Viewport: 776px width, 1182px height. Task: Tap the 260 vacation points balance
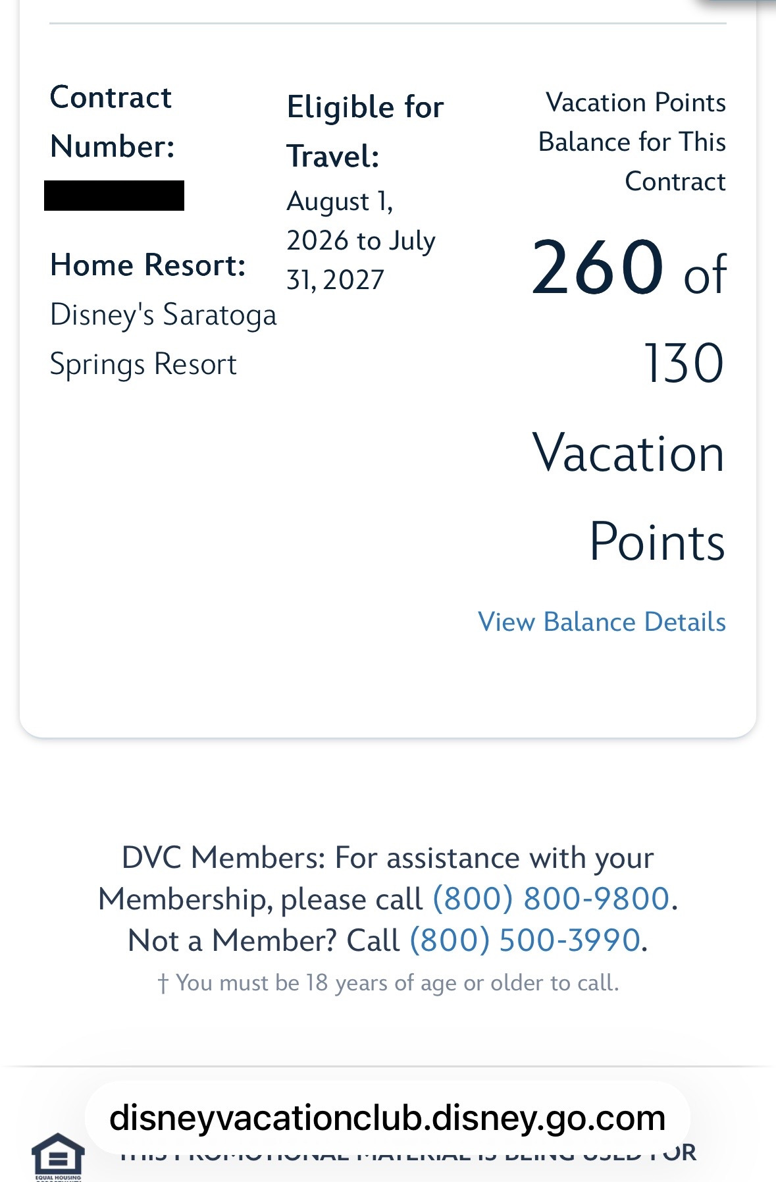(x=597, y=267)
